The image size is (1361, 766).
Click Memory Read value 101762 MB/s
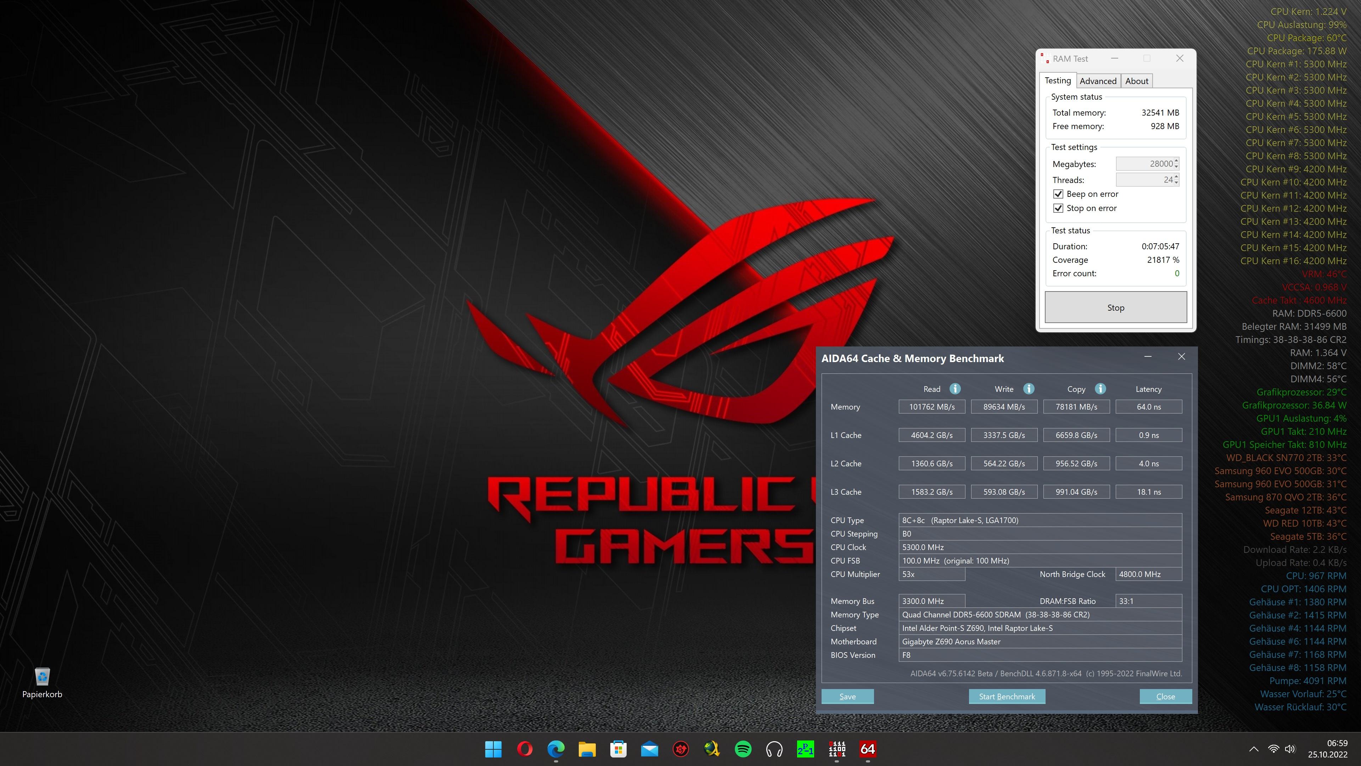pos(932,407)
